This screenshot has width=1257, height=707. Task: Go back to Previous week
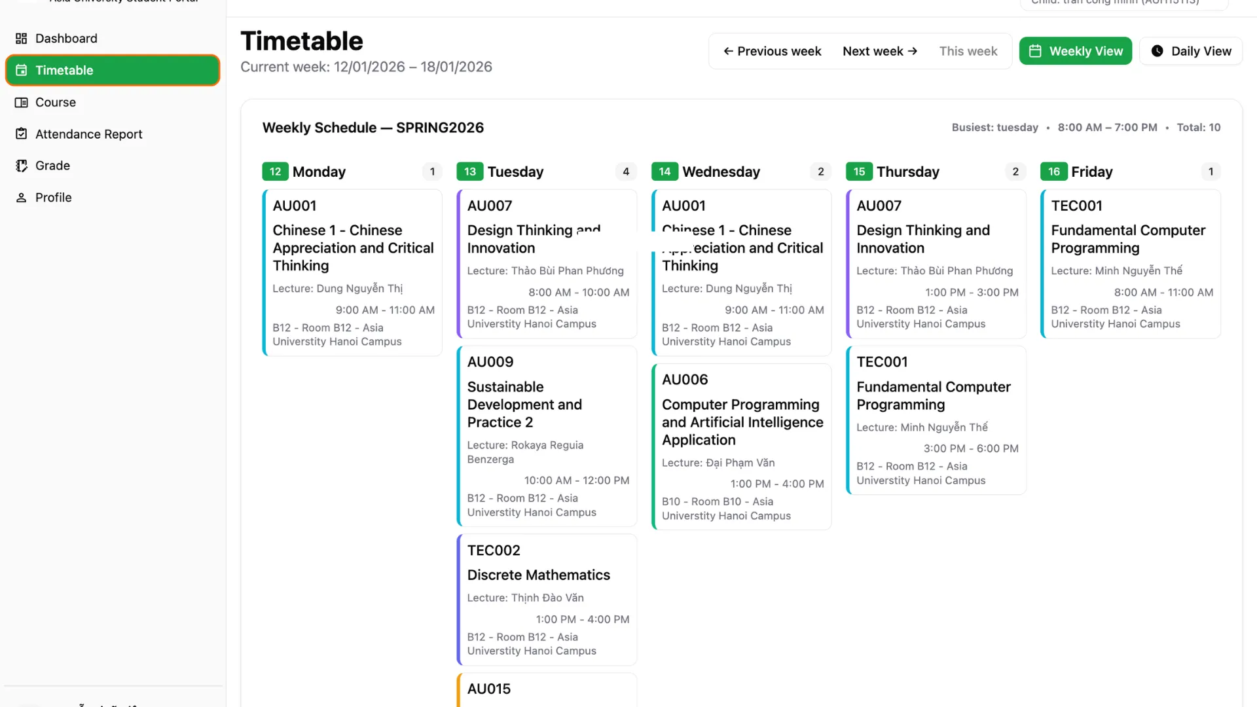(773, 50)
